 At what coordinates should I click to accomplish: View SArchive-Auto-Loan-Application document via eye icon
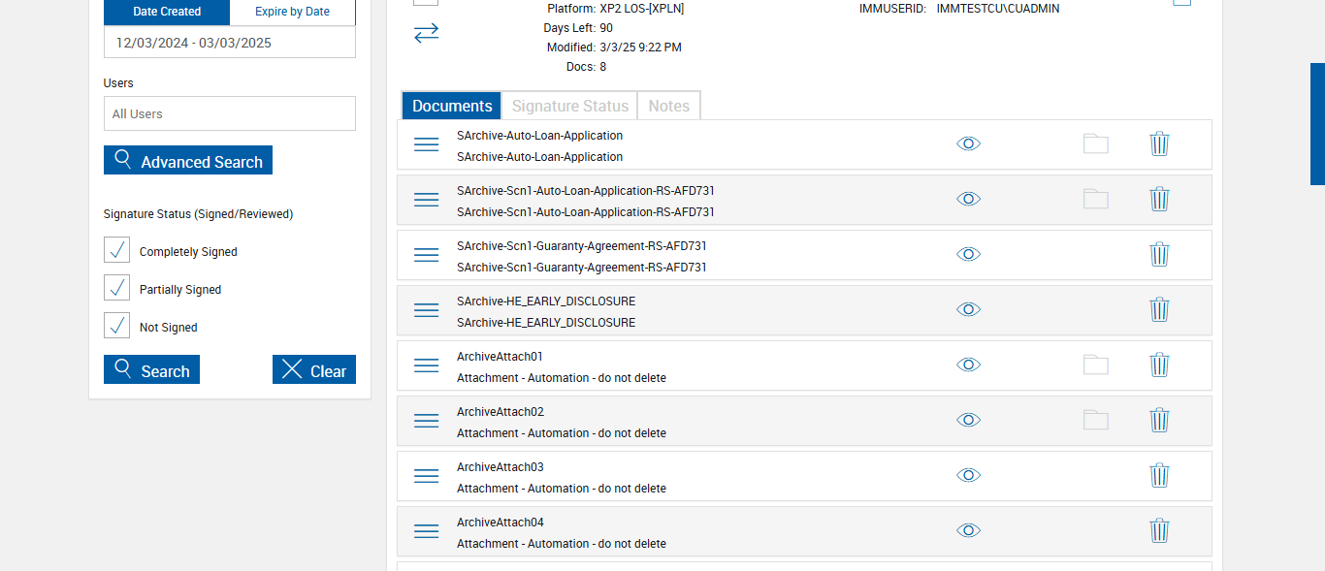(968, 143)
